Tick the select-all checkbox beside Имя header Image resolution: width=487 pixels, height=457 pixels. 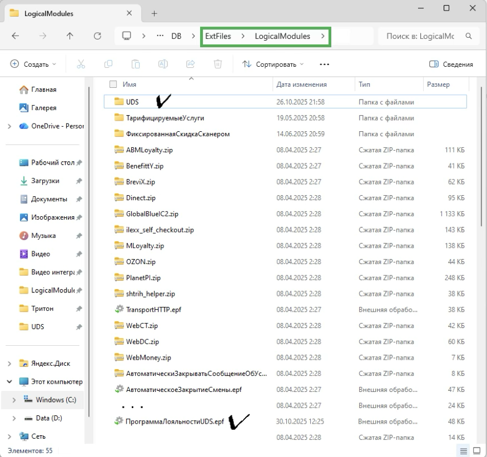pyautogui.click(x=113, y=85)
